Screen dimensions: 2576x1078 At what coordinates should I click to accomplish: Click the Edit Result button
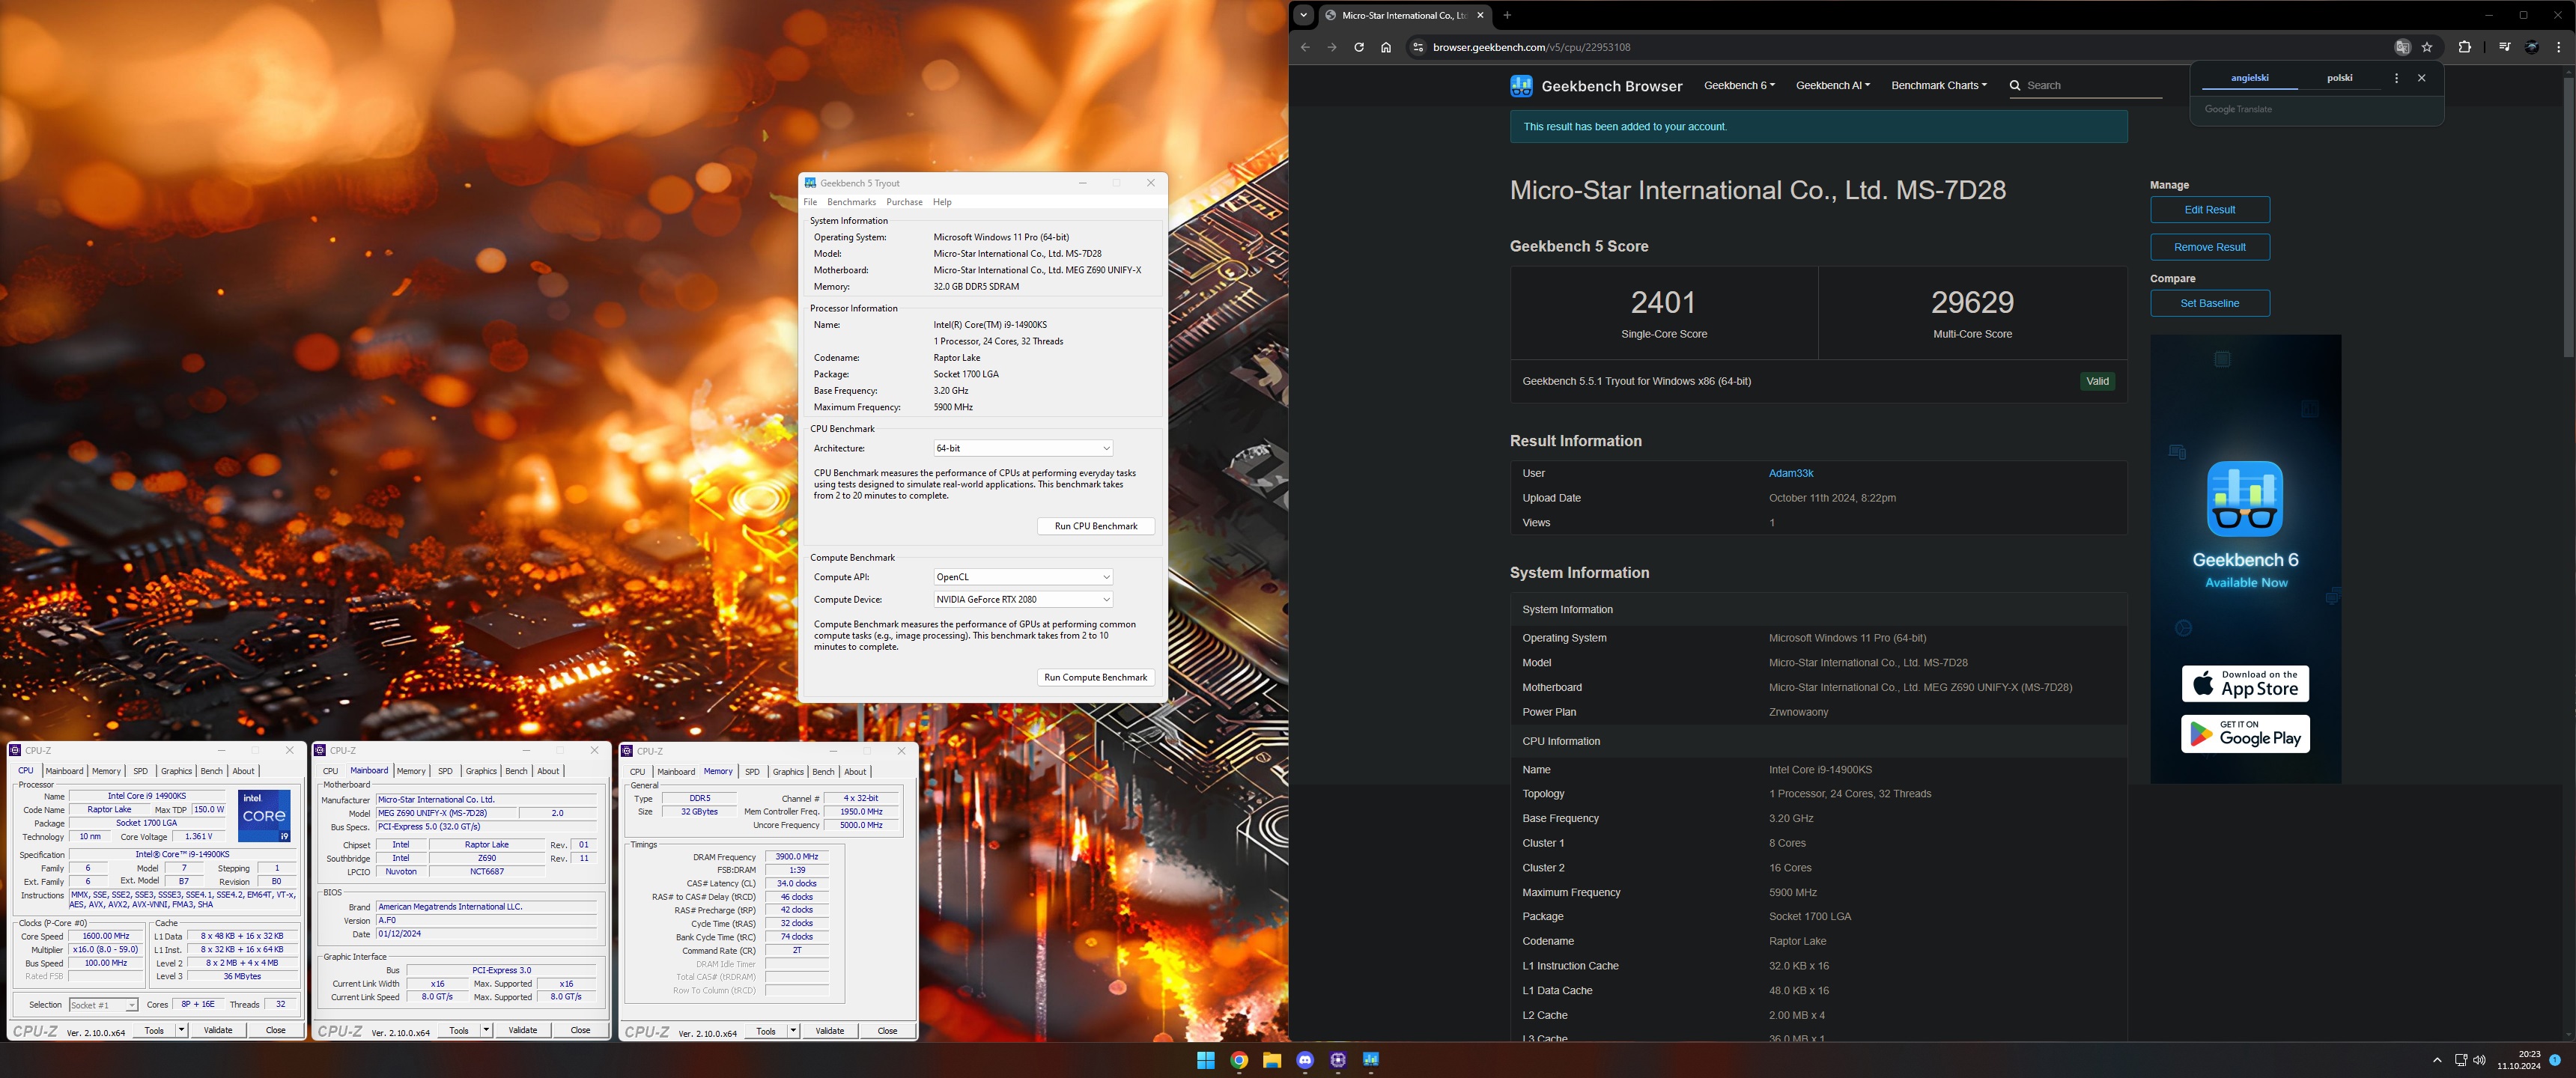click(2210, 210)
